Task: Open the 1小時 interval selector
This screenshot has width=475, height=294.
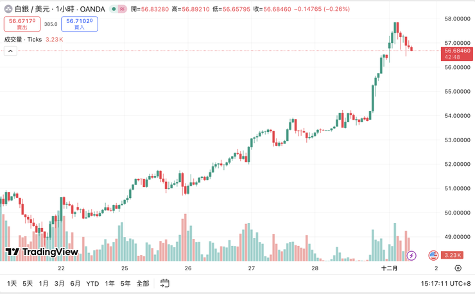Action: pos(64,9)
